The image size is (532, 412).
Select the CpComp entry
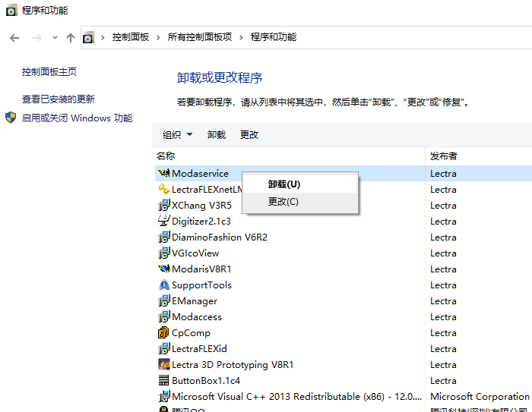pos(191,332)
